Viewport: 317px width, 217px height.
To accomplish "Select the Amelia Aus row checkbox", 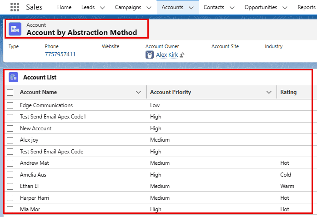I will click(x=10, y=175).
